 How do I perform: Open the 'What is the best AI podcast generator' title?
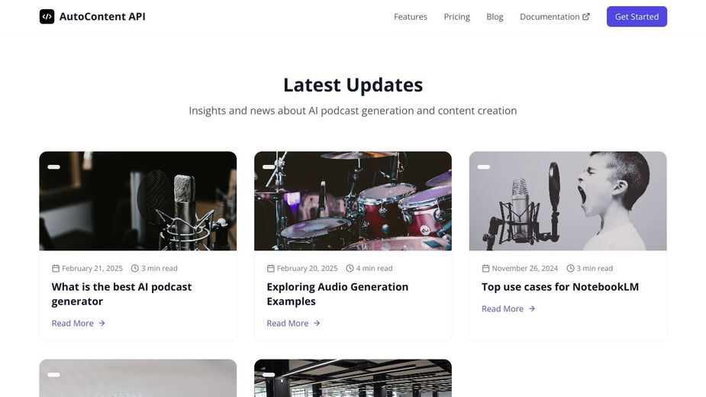tap(121, 294)
